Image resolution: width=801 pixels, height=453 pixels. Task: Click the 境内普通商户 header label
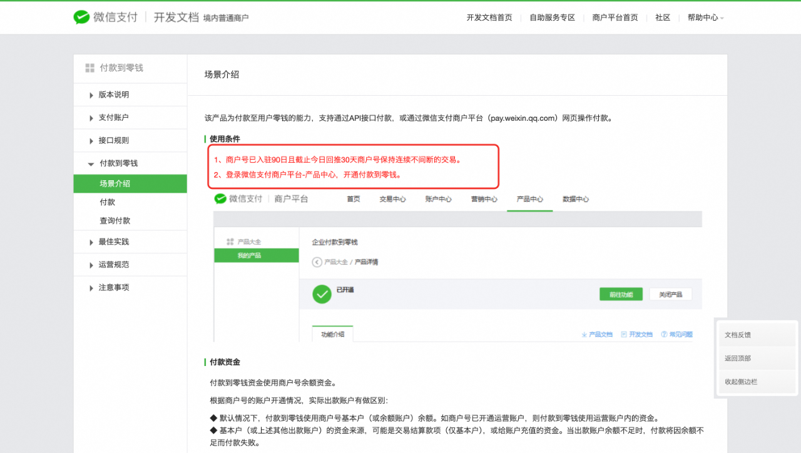(x=226, y=18)
